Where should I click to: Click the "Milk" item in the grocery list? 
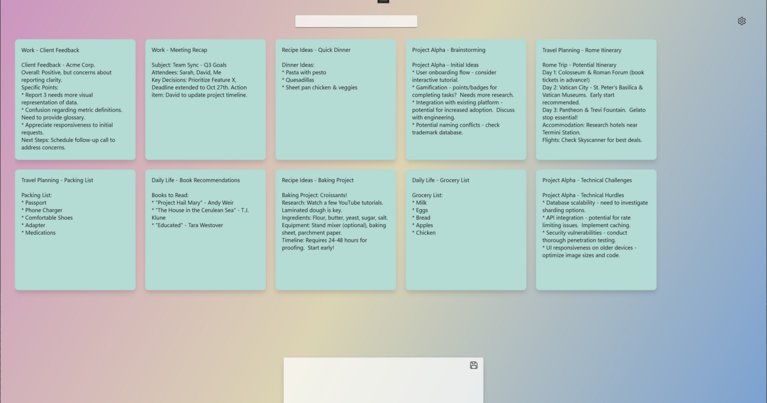click(421, 203)
